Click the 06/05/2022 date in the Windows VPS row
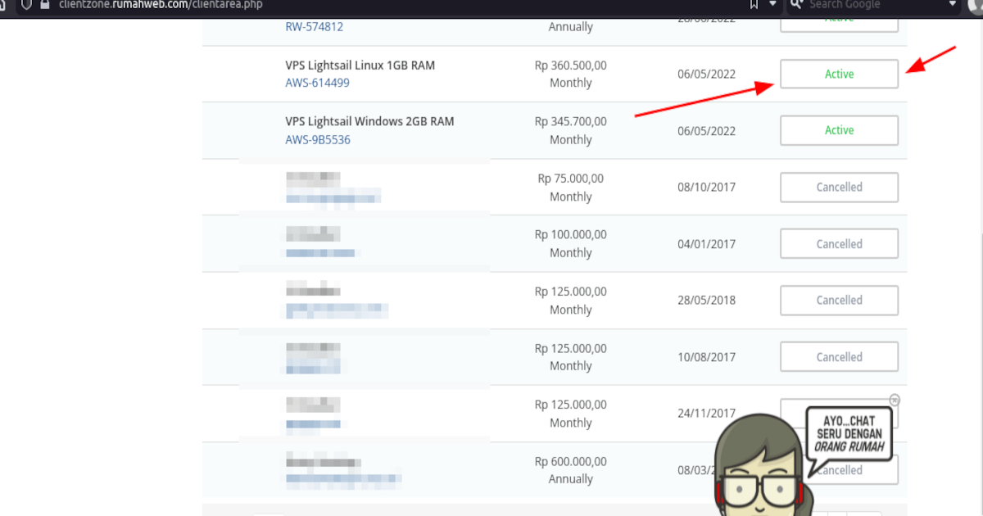 click(707, 130)
